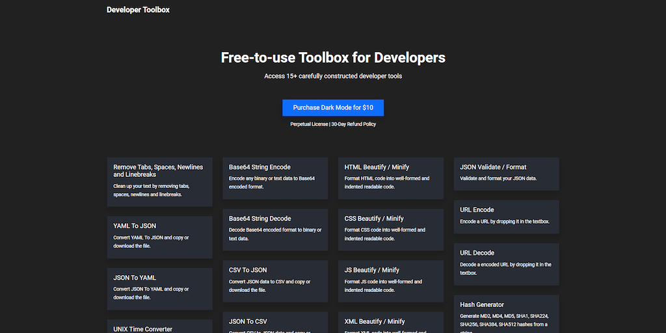The height and width of the screenshot is (333, 666).
Task: Open the Base64 String Encode tool
Action: coord(275,177)
